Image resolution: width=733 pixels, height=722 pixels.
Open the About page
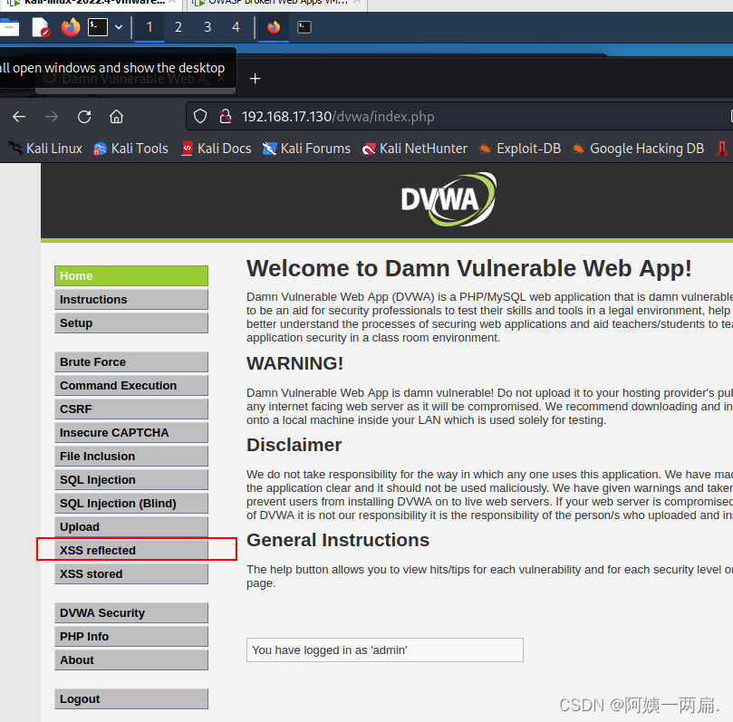pyautogui.click(x=131, y=659)
